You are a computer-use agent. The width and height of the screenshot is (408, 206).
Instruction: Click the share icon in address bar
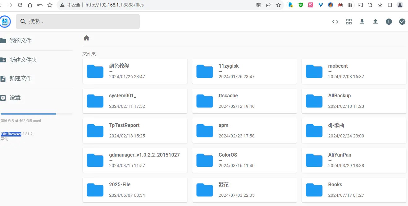[269, 5]
